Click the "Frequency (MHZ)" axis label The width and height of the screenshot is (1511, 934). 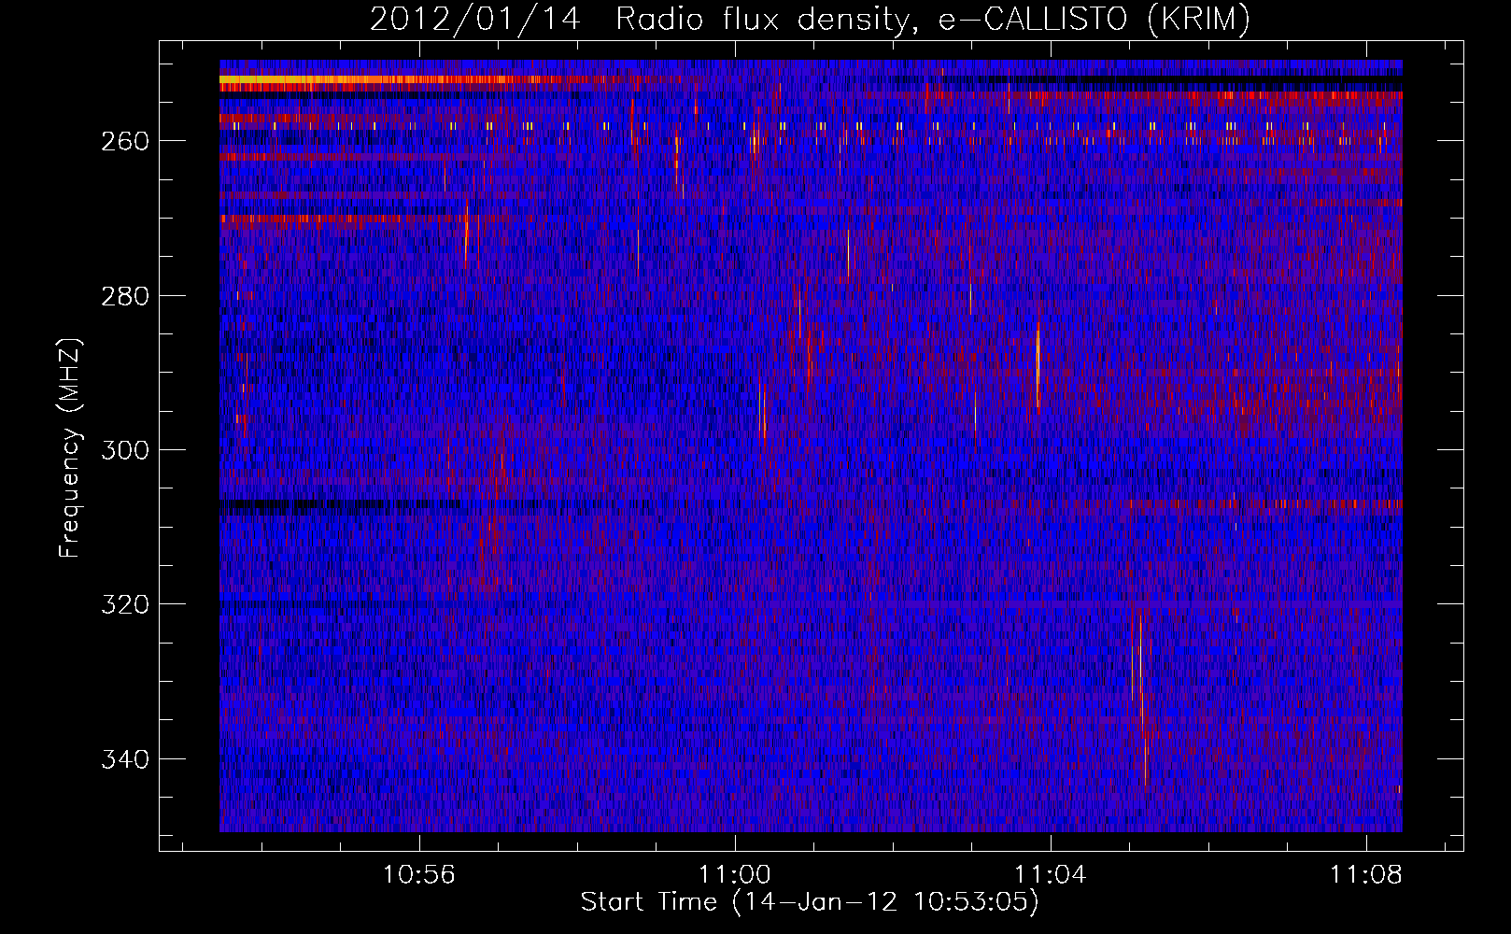pos(70,448)
